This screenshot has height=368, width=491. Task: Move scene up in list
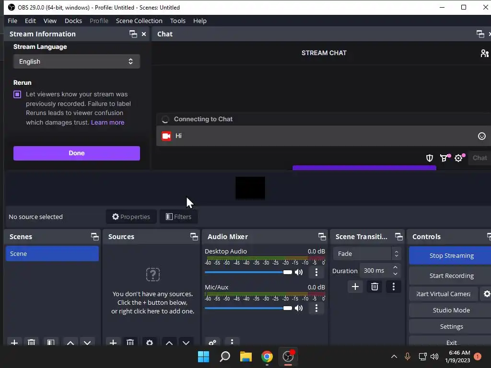point(70,342)
